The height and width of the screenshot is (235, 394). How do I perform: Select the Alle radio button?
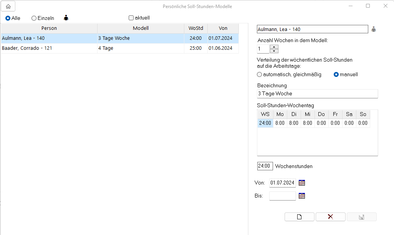coord(8,18)
